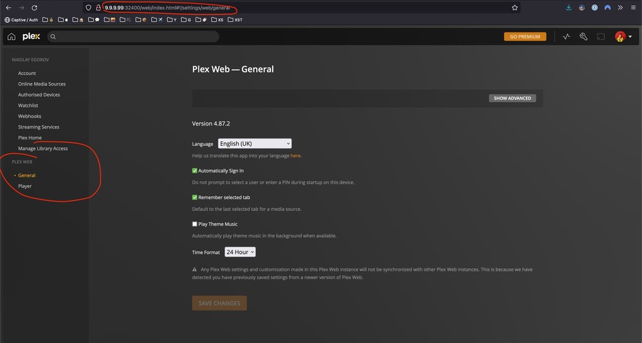Open the Y bookmark folder
The image size is (642, 343).
[x=172, y=20]
